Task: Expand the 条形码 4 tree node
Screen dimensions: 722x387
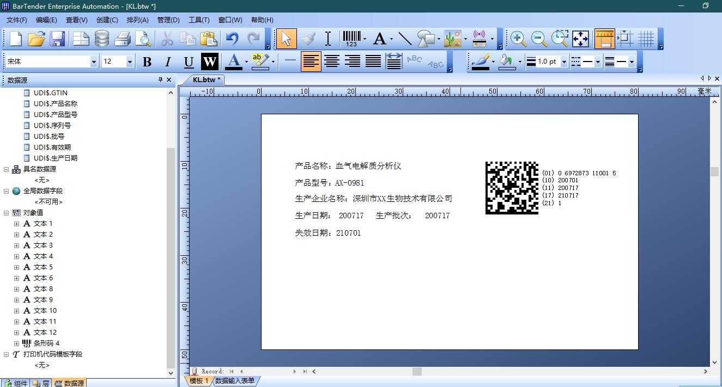Action: point(16,343)
